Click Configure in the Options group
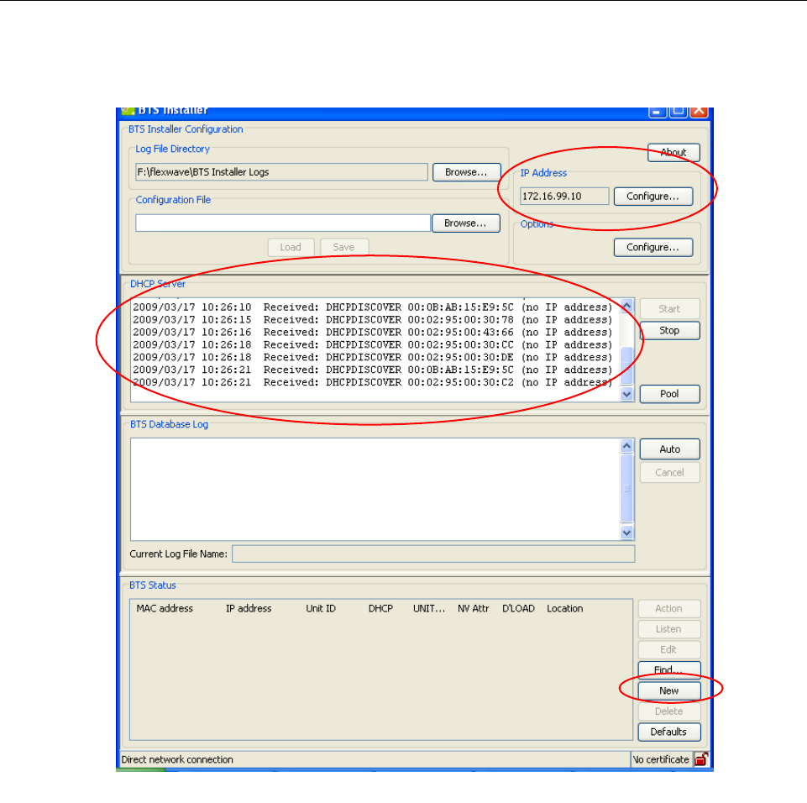 (652, 247)
